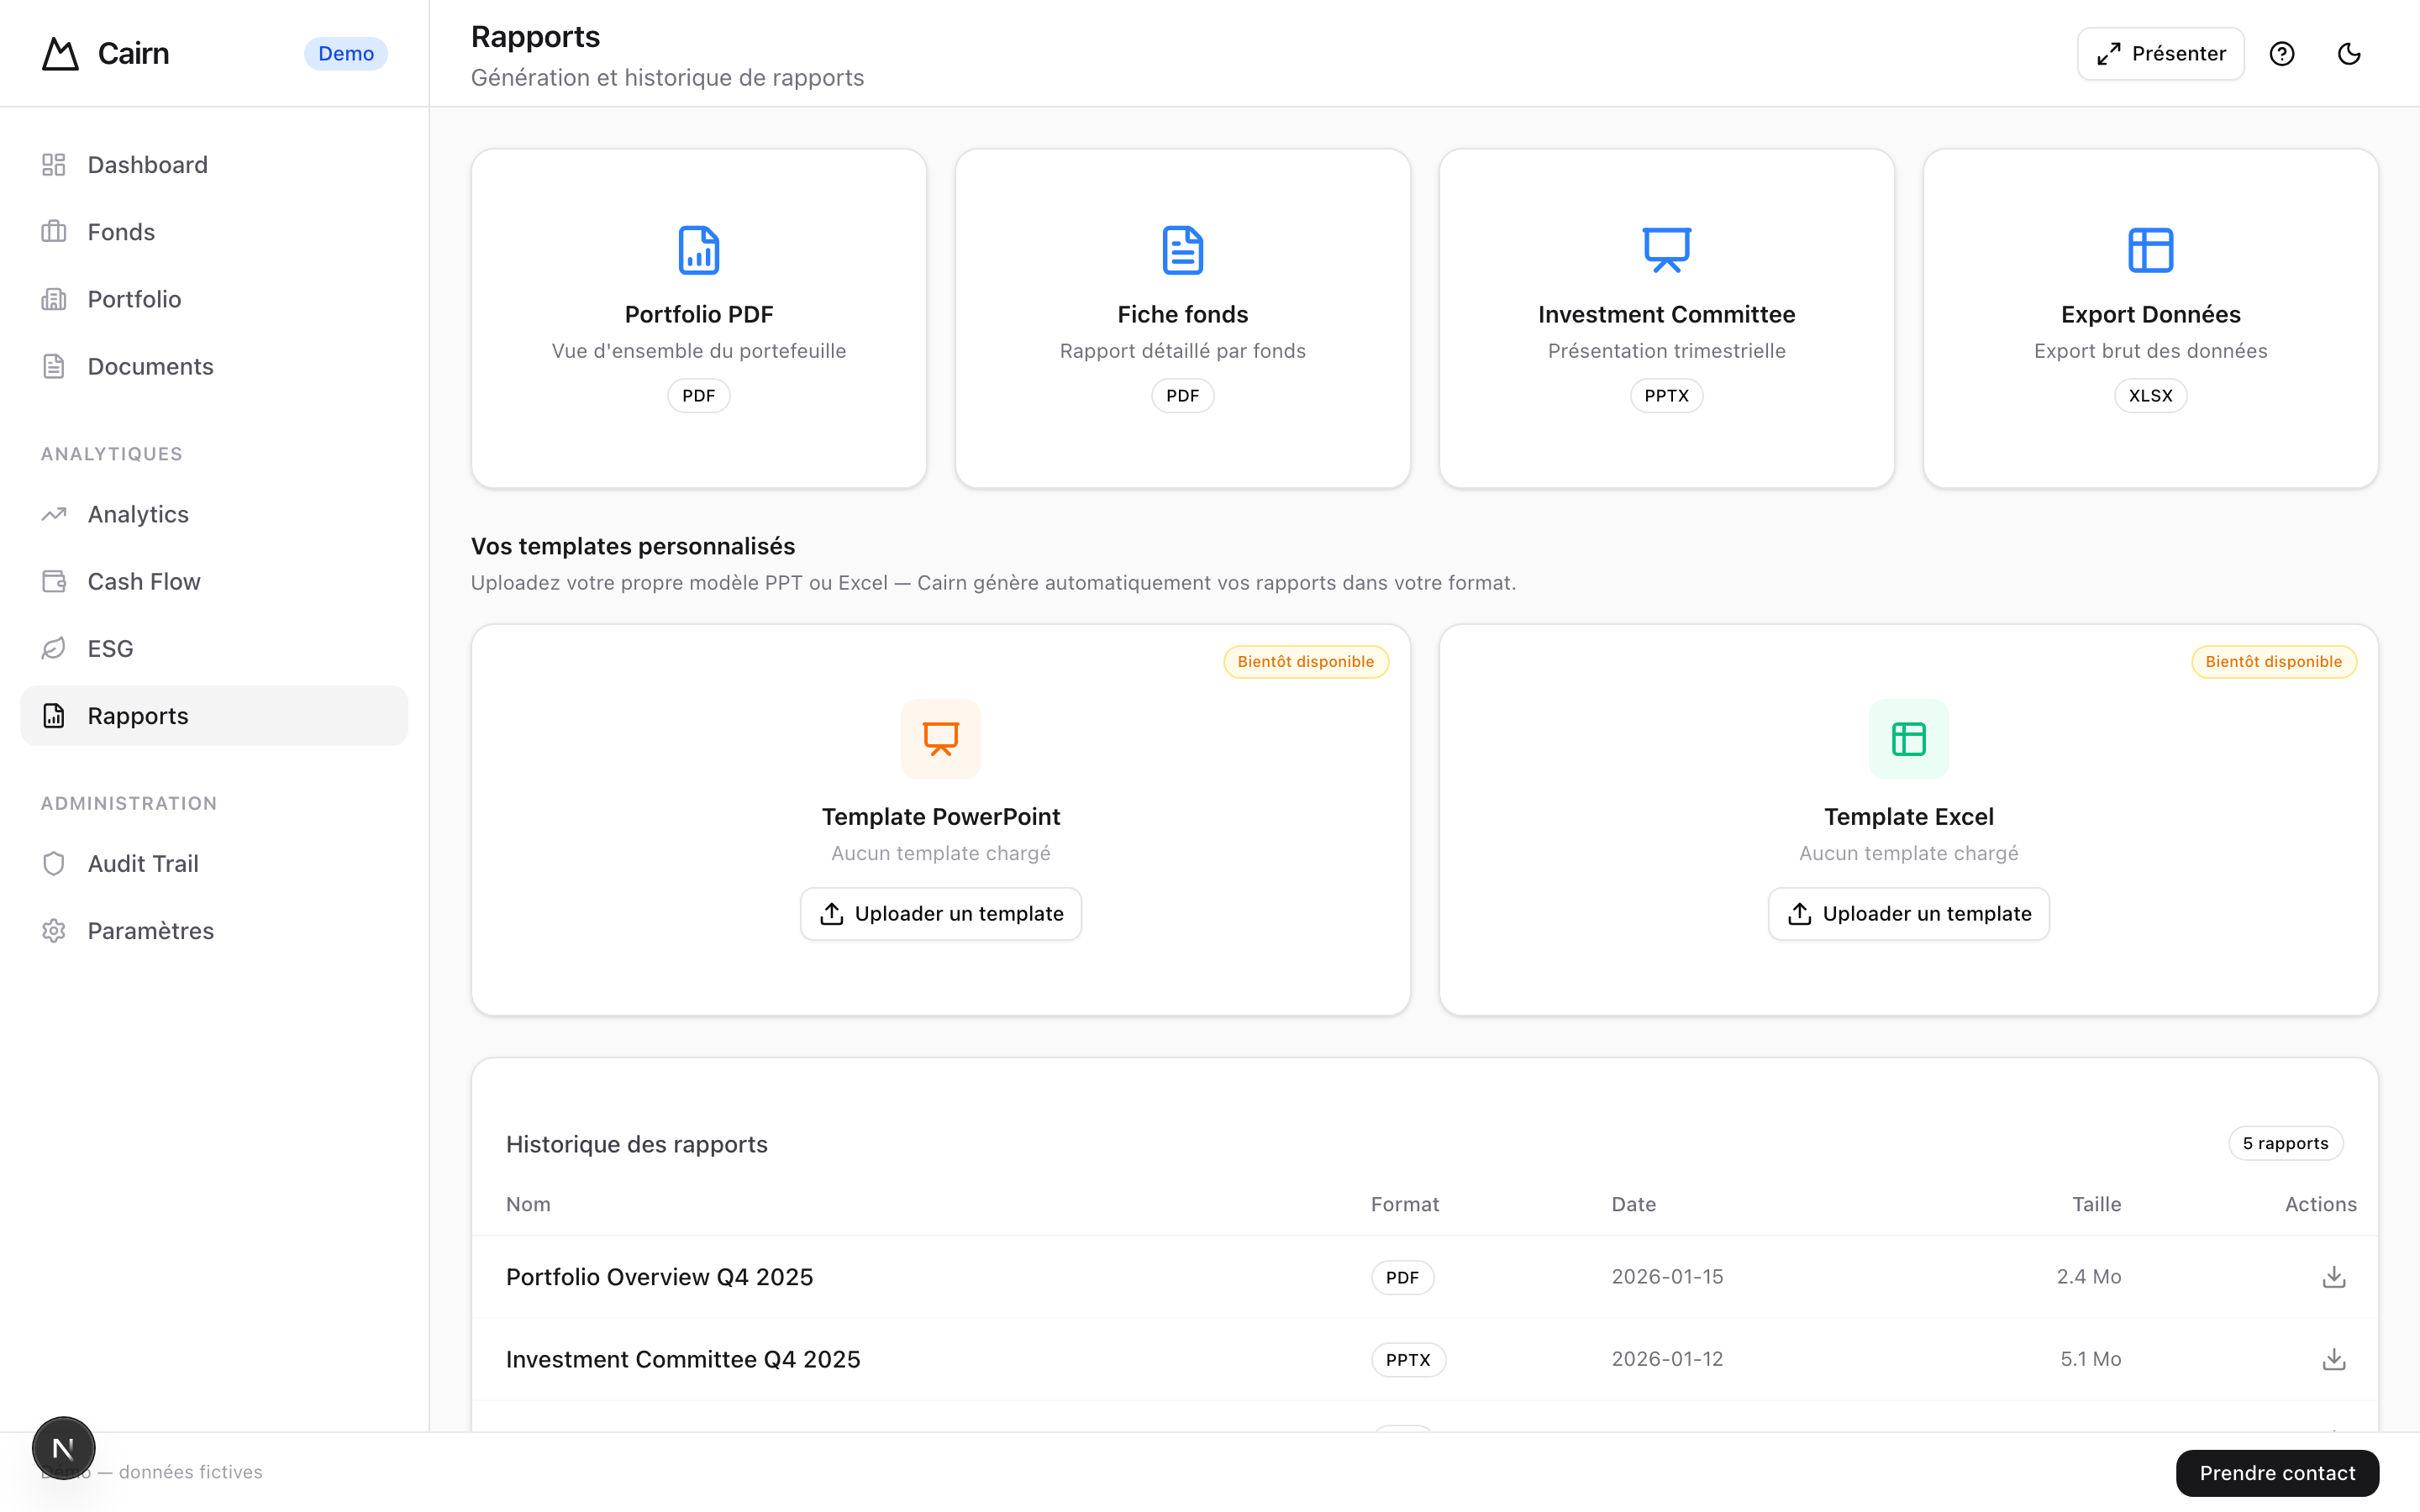The image size is (2420, 1512).
Task: Select the Fiche fonds report card
Action: coord(1182,318)
